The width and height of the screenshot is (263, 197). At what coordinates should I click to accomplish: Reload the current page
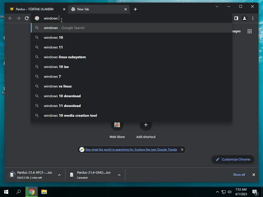[27, 18]
